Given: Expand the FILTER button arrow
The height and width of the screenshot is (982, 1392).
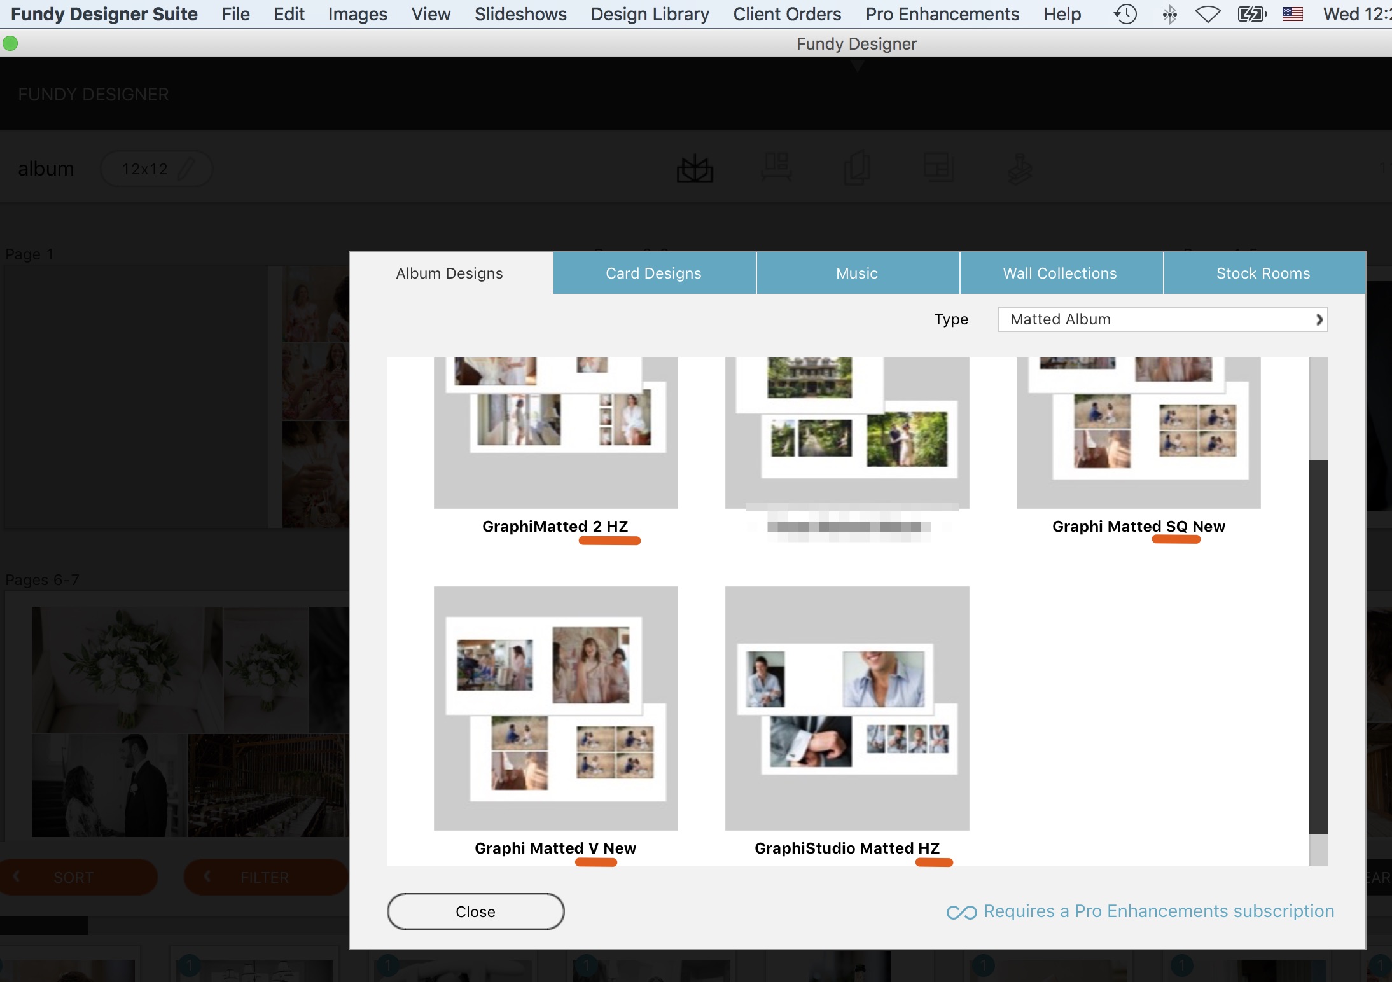Looking at the screenshot, I should pyautogui.click(x=207, y=876).
